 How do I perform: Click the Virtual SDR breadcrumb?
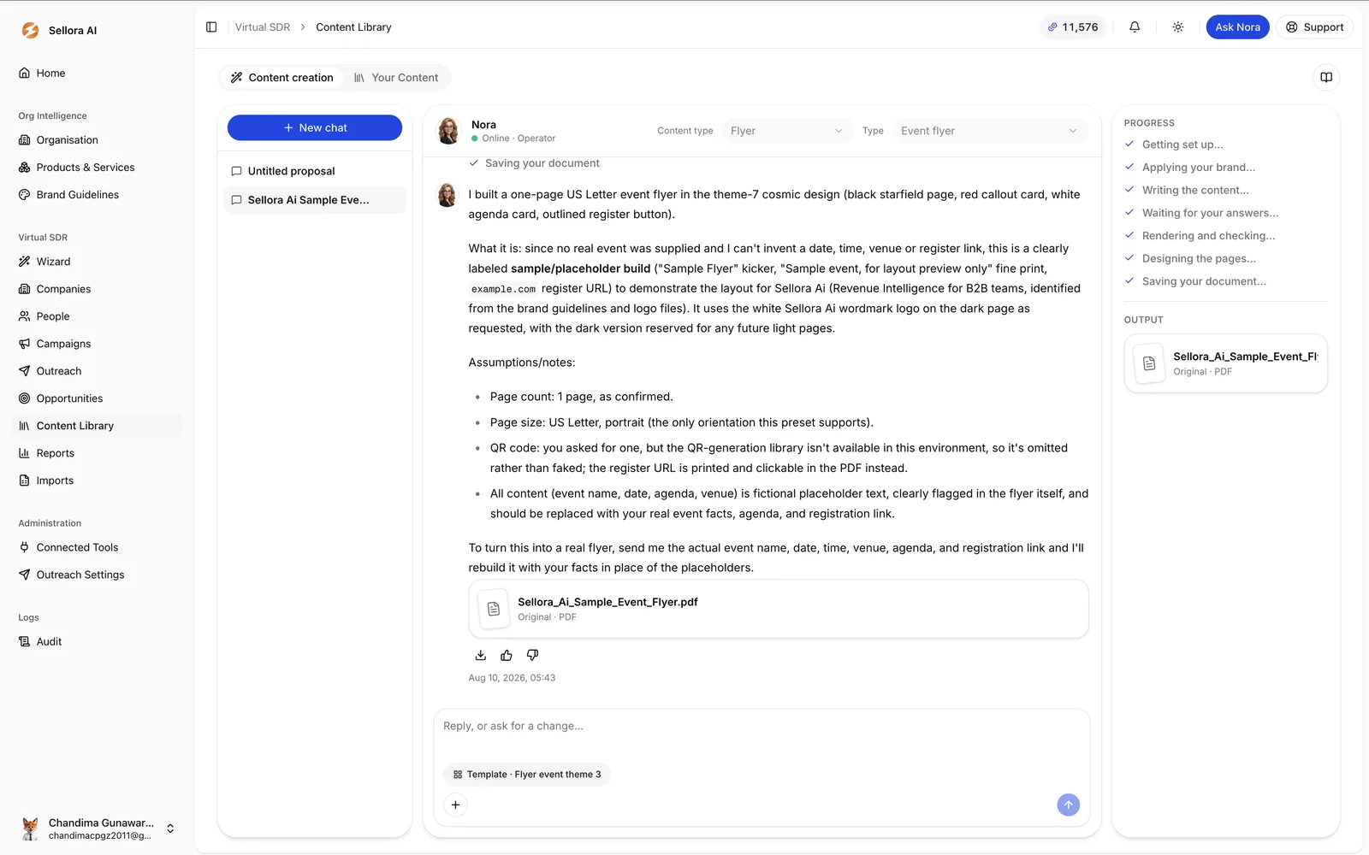[x=263, y=27]
